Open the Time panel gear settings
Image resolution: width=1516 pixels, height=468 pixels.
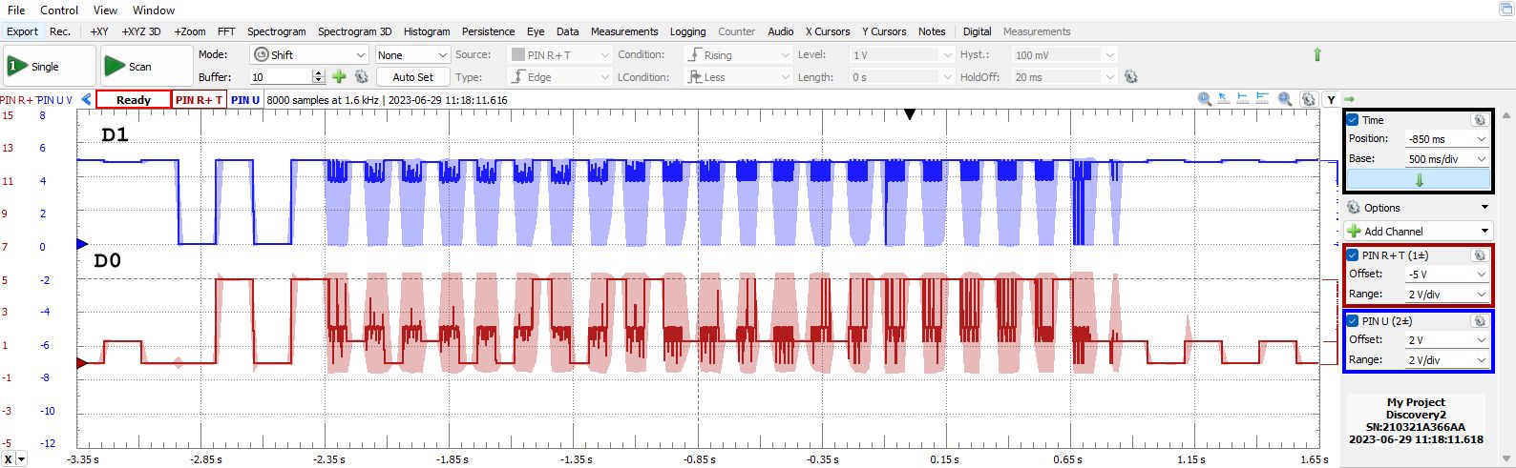1479,120
